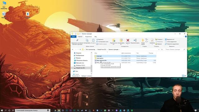Open the Quick Access Toolbar customize arrow in the title bar
This screenshot has height=112, width=199.
80,34
